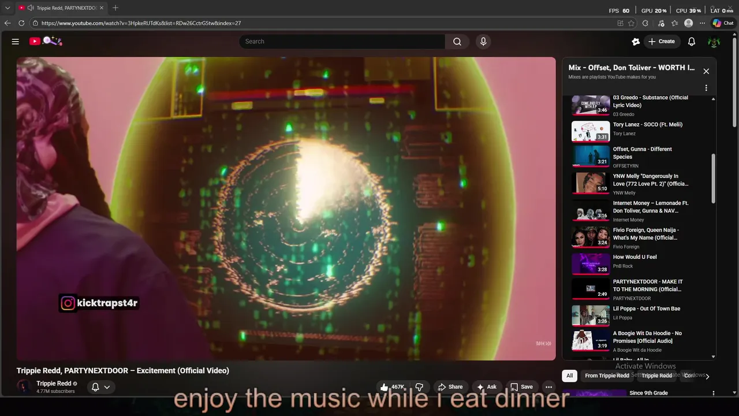Image resolution: width=739 pixels, height=416 pixels.
Task: Open browser settings and more ellipsis
Action: 702,23
